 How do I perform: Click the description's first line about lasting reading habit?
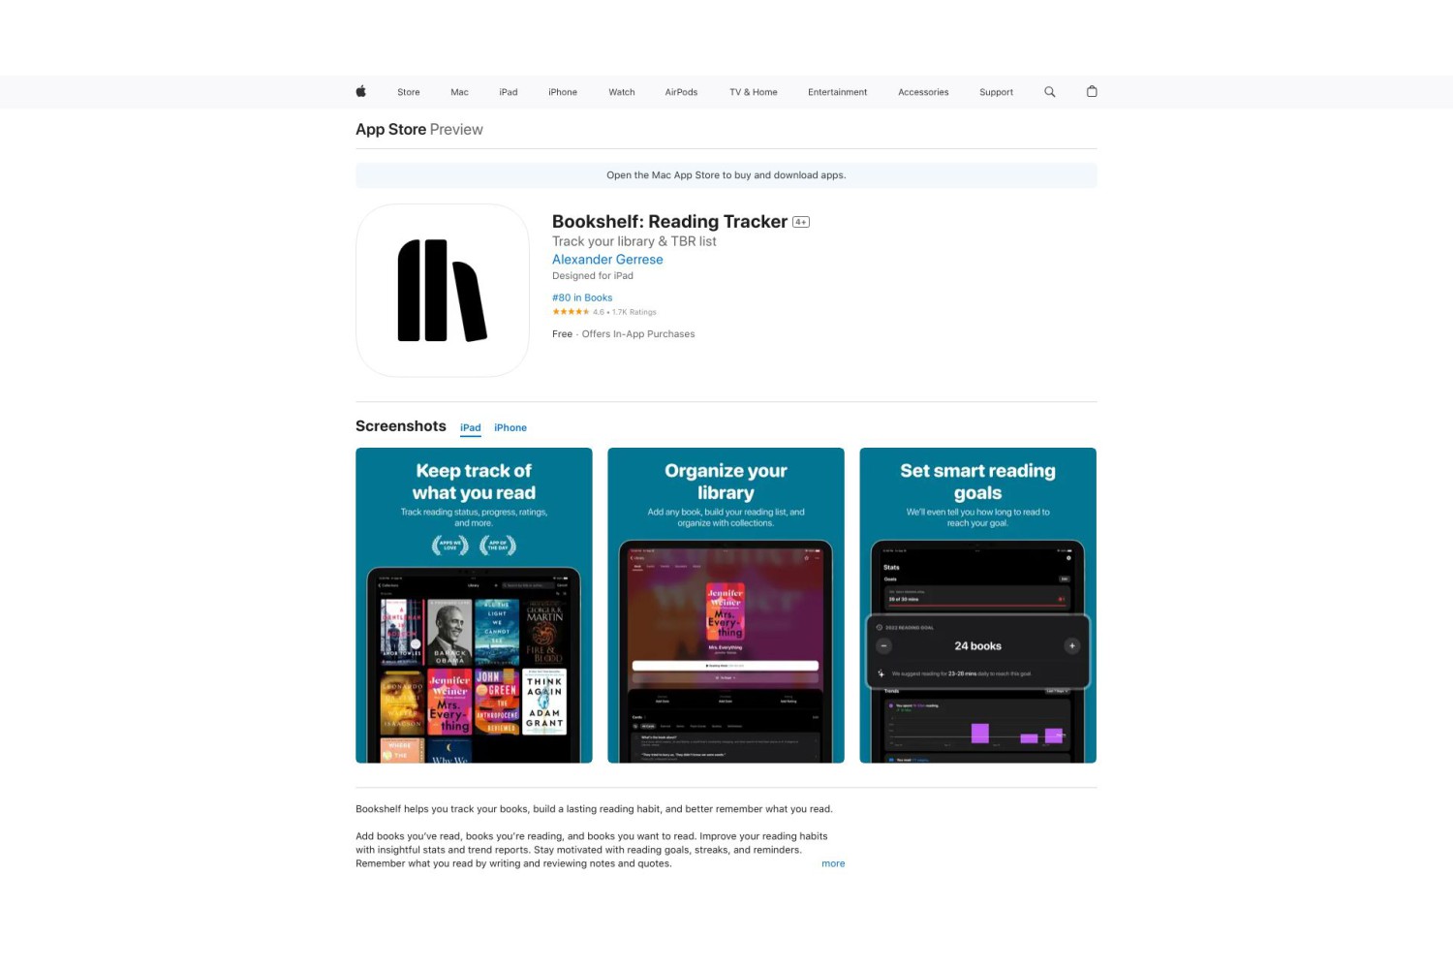pos(594,809)
